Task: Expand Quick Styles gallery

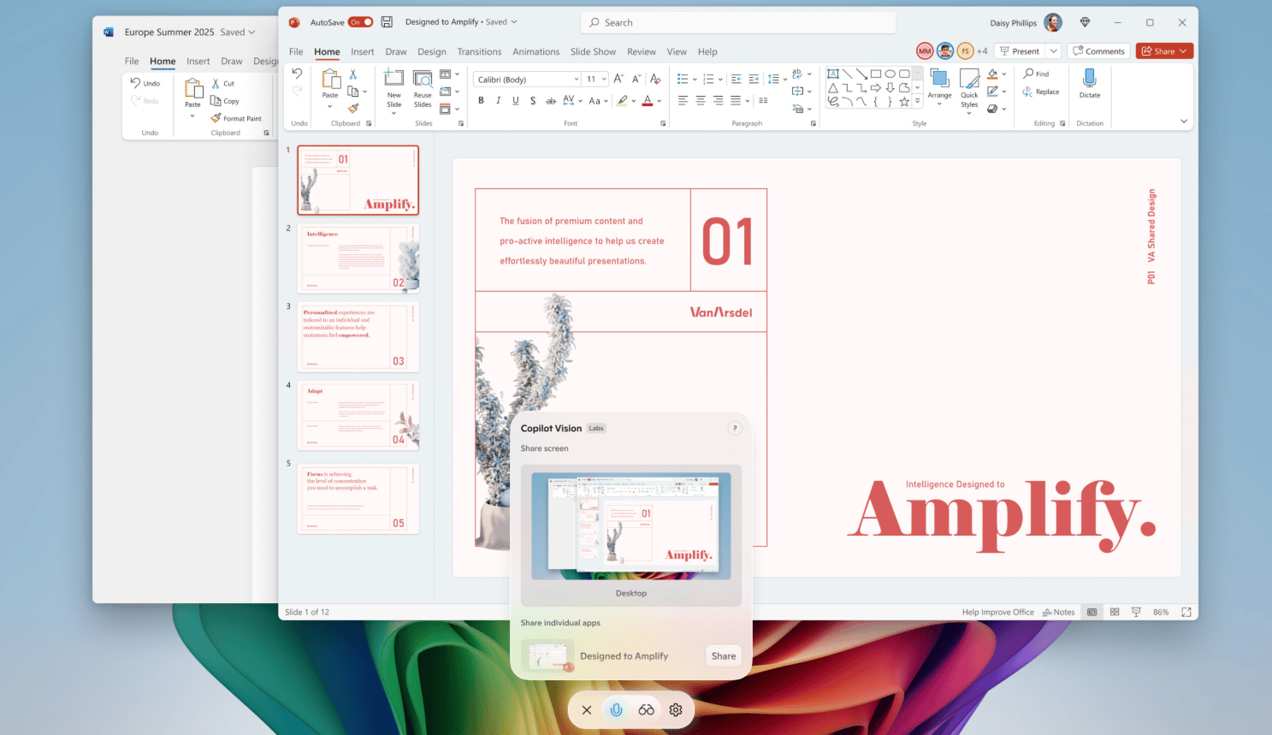Action: point(969,91)
